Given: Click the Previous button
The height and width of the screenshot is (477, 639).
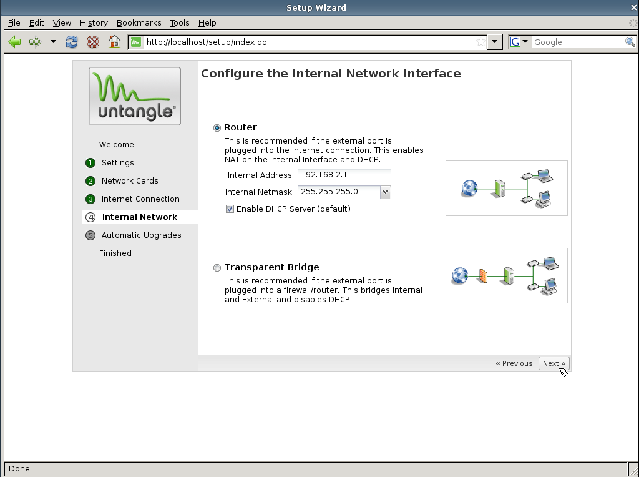Looking at the screenshot, I should [x=514, y=363].
